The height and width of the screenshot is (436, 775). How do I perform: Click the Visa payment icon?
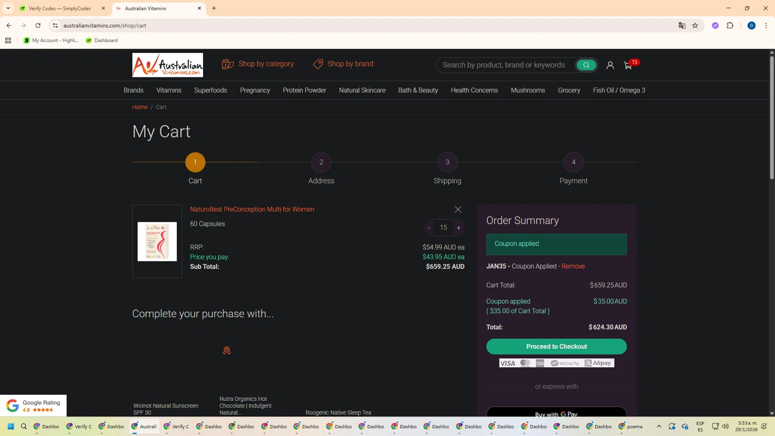(507, 363)
